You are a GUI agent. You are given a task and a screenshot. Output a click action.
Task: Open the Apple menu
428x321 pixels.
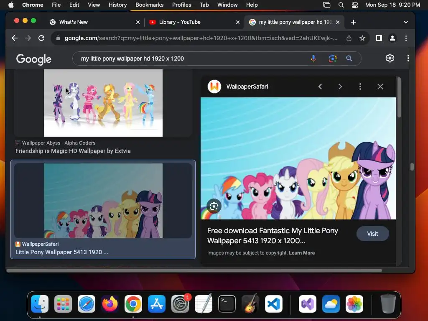click(10, 5)
